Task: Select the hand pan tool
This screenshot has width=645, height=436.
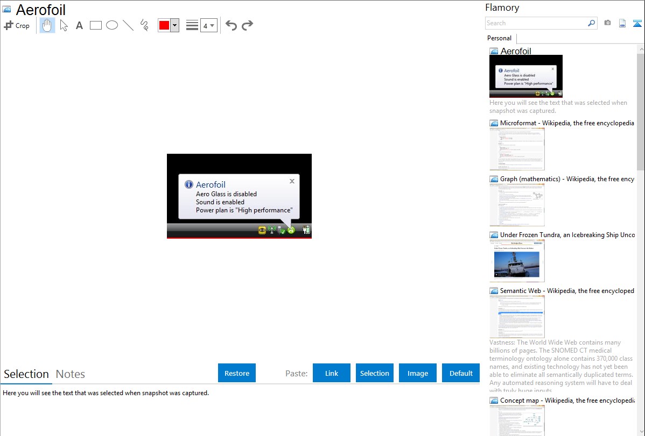Action: (x=47, y=25)
